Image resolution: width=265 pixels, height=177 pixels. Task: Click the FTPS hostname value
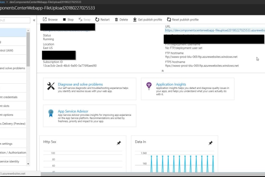(202, 66)
